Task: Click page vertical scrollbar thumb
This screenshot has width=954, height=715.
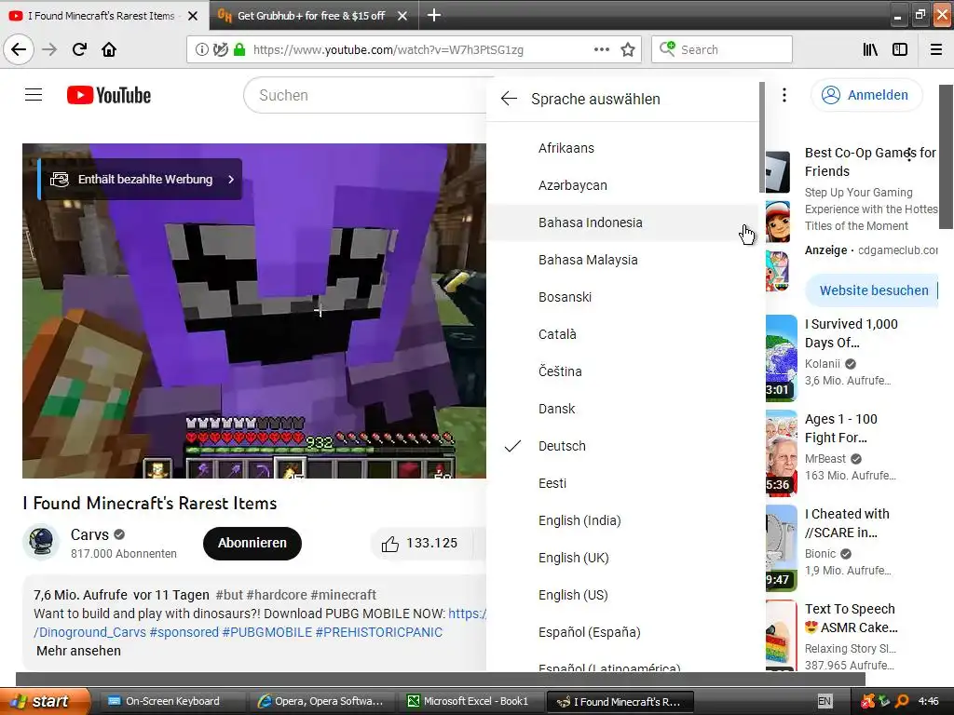Action: click(x=946, y=156)
